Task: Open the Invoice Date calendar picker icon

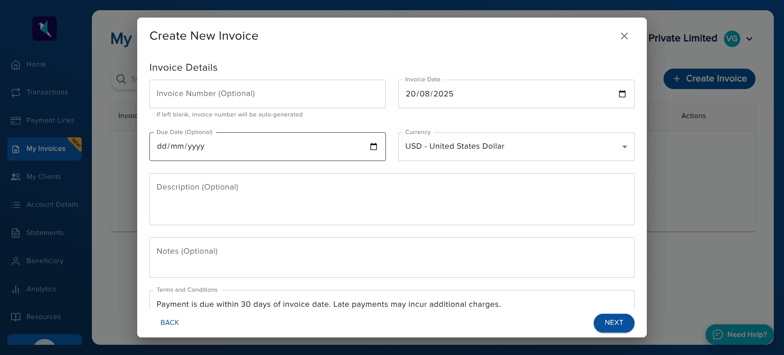Action: [x=622, y=94]
